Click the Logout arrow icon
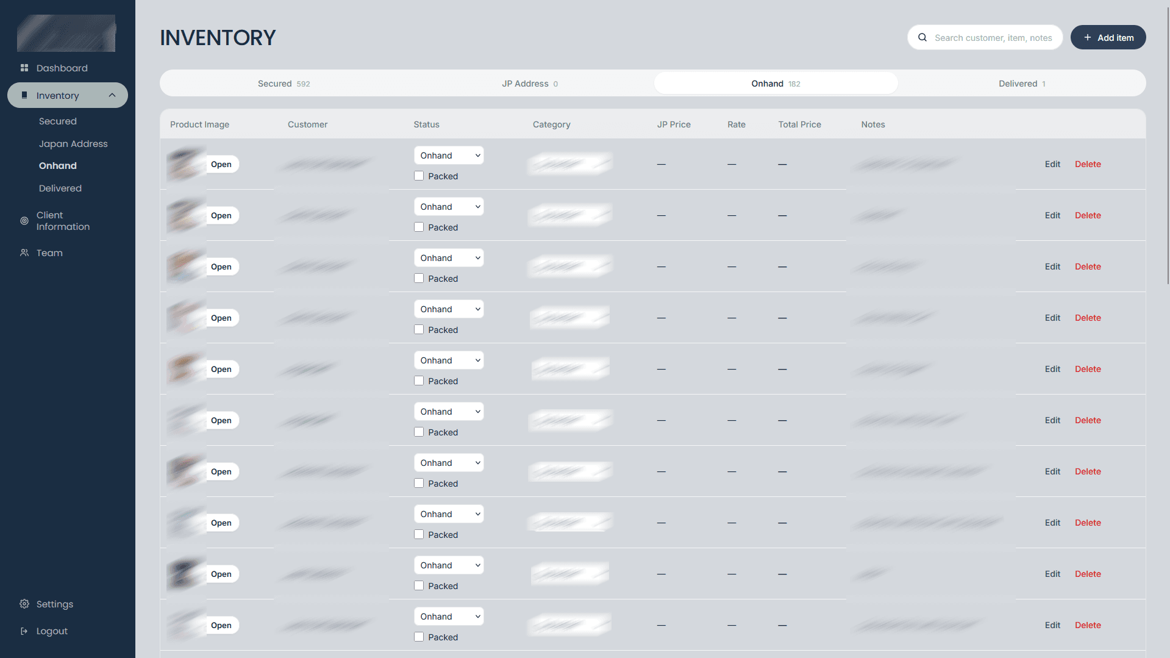Screen dimensions: 1170x658 pyautogui.click(x=24, y=631)
